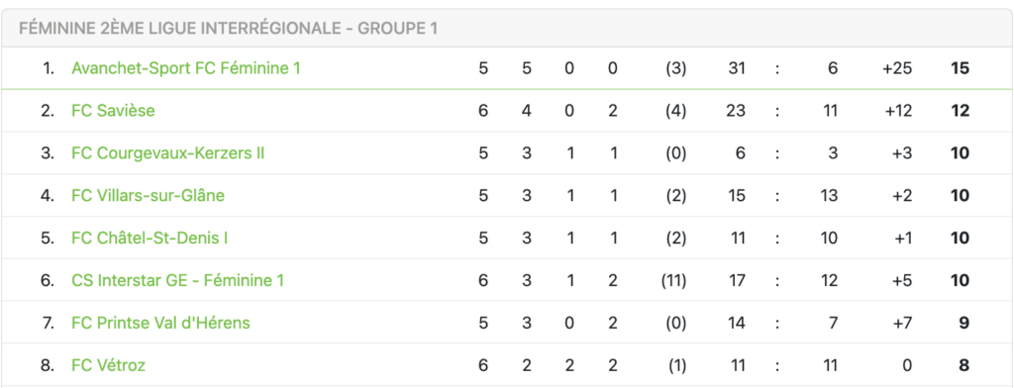
Task: Click the 31 goals scored by Avanchet-Sport
Action: [x=736, y=68]
